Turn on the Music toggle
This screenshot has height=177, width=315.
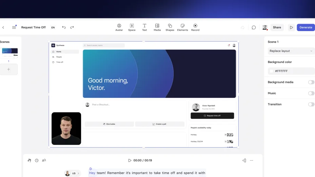[311, 93]
